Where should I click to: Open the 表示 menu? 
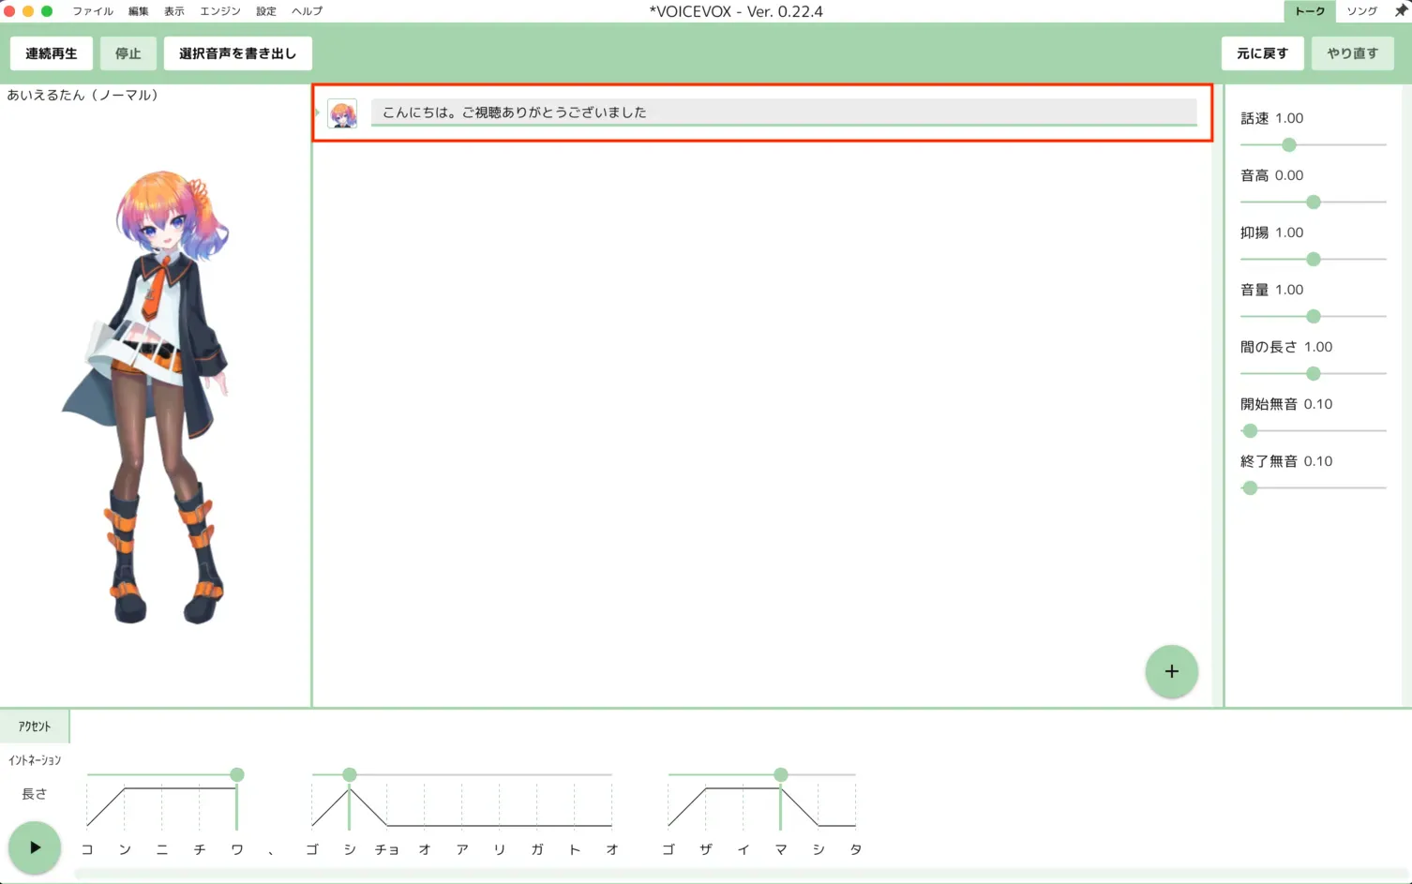(174, 11)
